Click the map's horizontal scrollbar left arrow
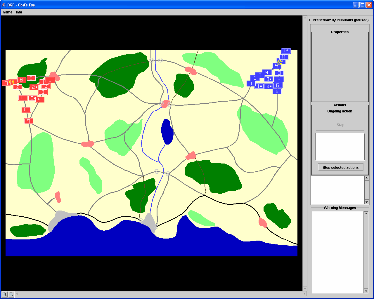The image size is (374, 299). 17,294
